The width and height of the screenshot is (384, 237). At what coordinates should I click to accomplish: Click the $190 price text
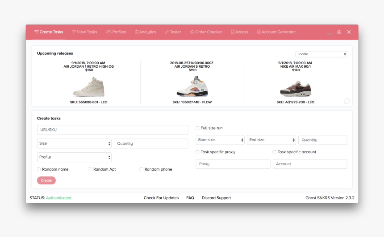[x=192, y=70]
